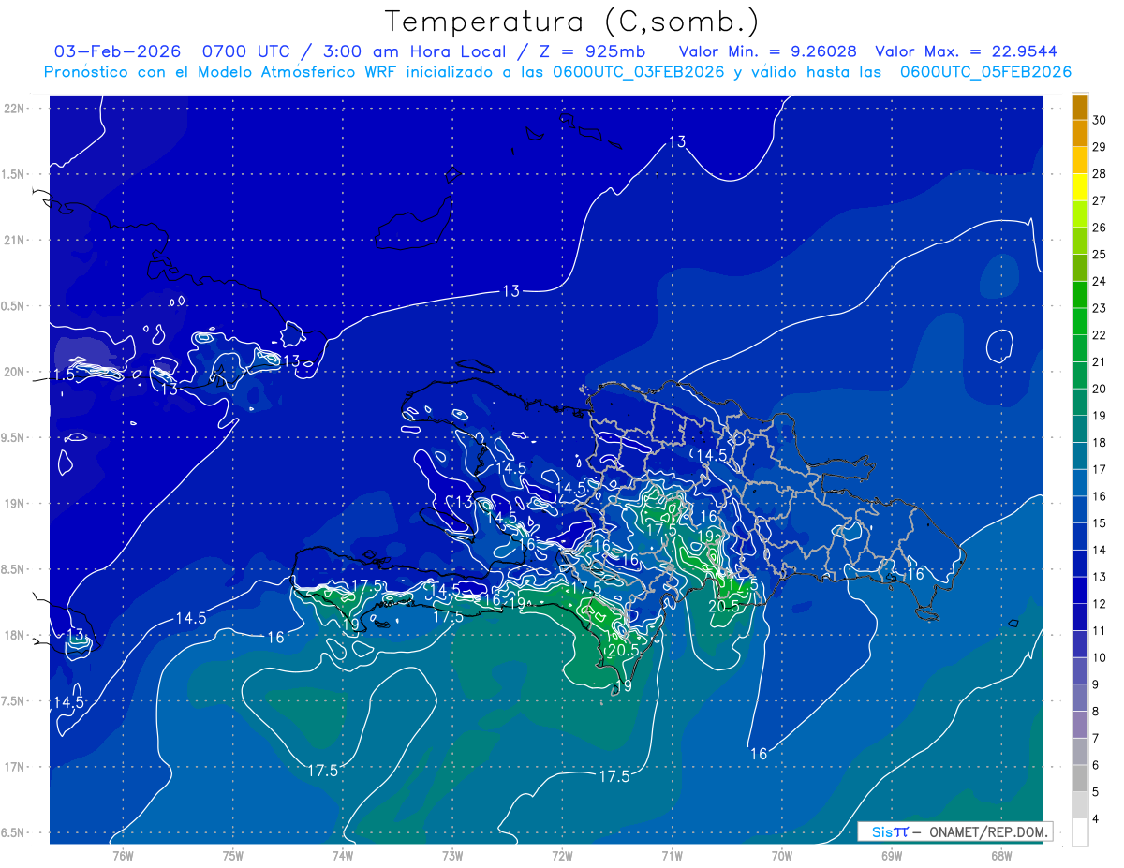
Task: Click the color scale label 10
Action: [1100, 657]
